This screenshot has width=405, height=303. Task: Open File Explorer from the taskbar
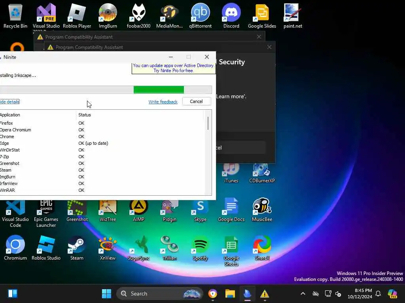tap(230, 294)
